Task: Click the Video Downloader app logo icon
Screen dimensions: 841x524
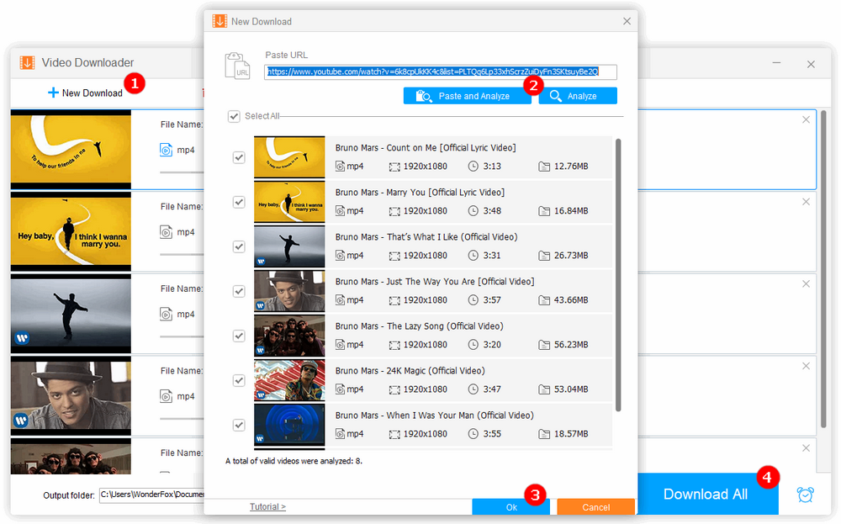Action: click(28, 63)
